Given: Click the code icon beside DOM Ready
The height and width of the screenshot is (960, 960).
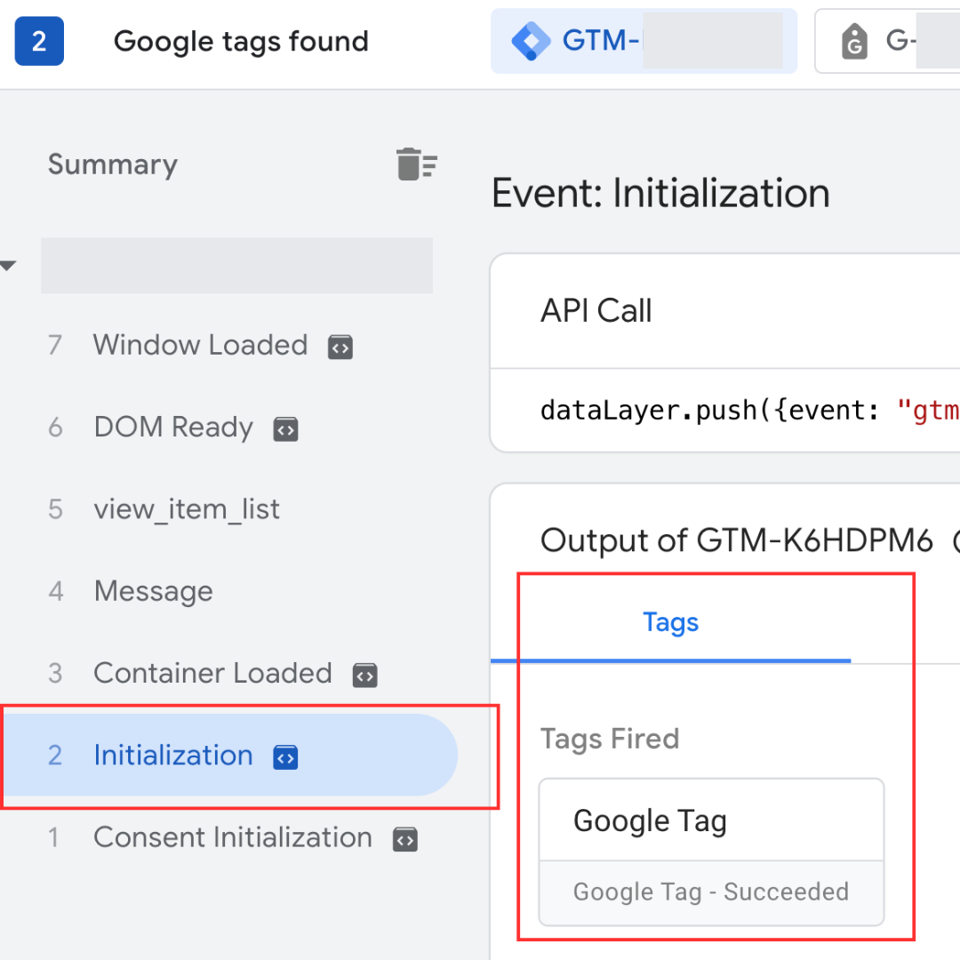Looking at the screenshot, I should click(x=285, y=429).
